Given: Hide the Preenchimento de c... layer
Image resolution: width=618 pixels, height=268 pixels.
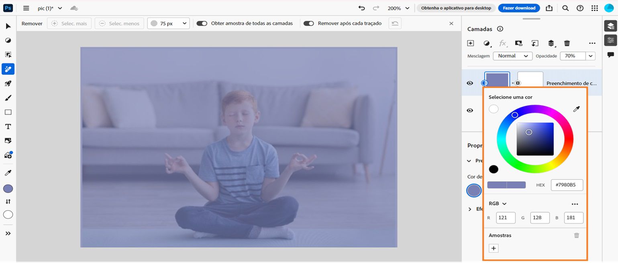Looking at the screenshot, I should (469, 83).
